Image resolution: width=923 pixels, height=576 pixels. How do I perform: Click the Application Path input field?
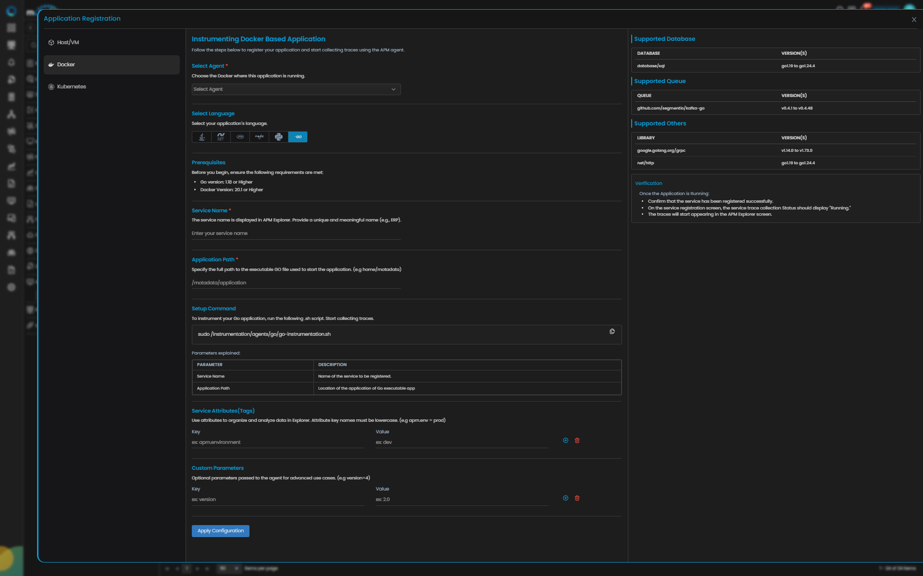coord(296,283)
